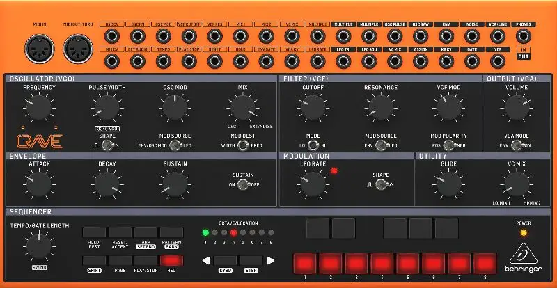
Task: Toggle the oscillator MOD DEST switch
Action: 242,145
